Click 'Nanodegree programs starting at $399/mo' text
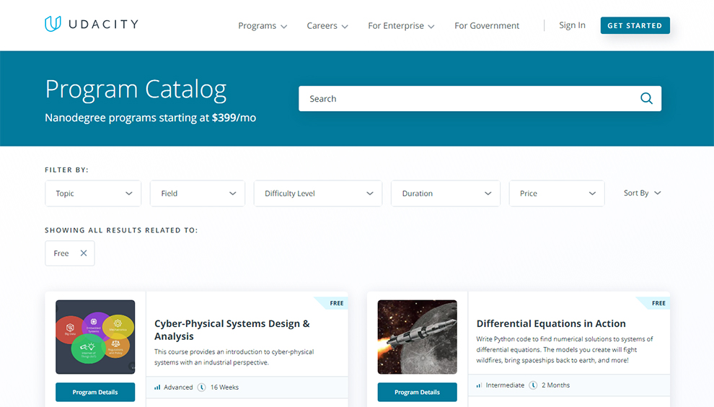The height and width of the screenshot is (407, 714). 150,118
